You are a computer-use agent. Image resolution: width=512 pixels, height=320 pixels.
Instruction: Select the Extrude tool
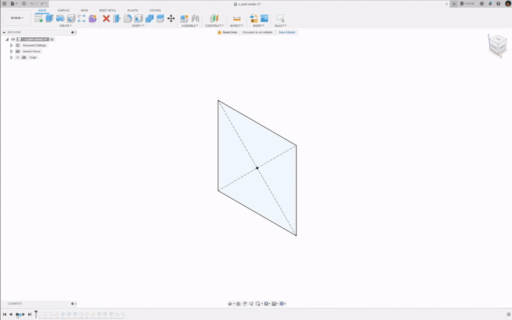point(49,19)
